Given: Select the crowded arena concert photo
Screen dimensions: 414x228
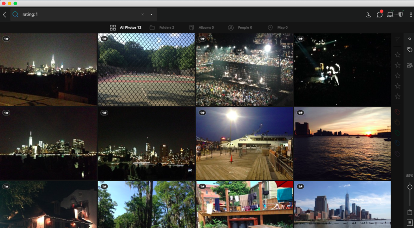Looking at the screenshot, I should 245,69.
